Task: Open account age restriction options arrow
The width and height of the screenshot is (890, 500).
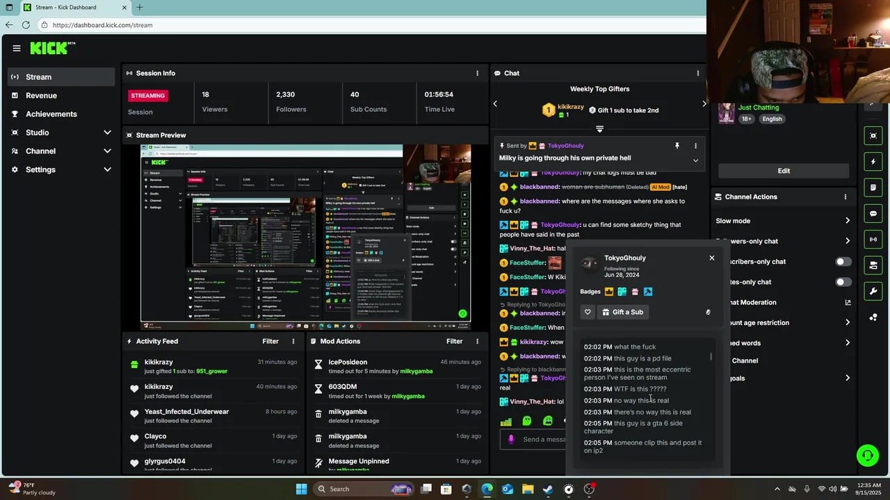Action: [x=848, y=322]
